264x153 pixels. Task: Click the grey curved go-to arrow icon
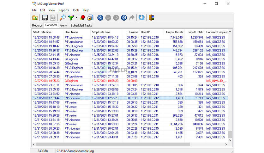click(x=132, y=17)
